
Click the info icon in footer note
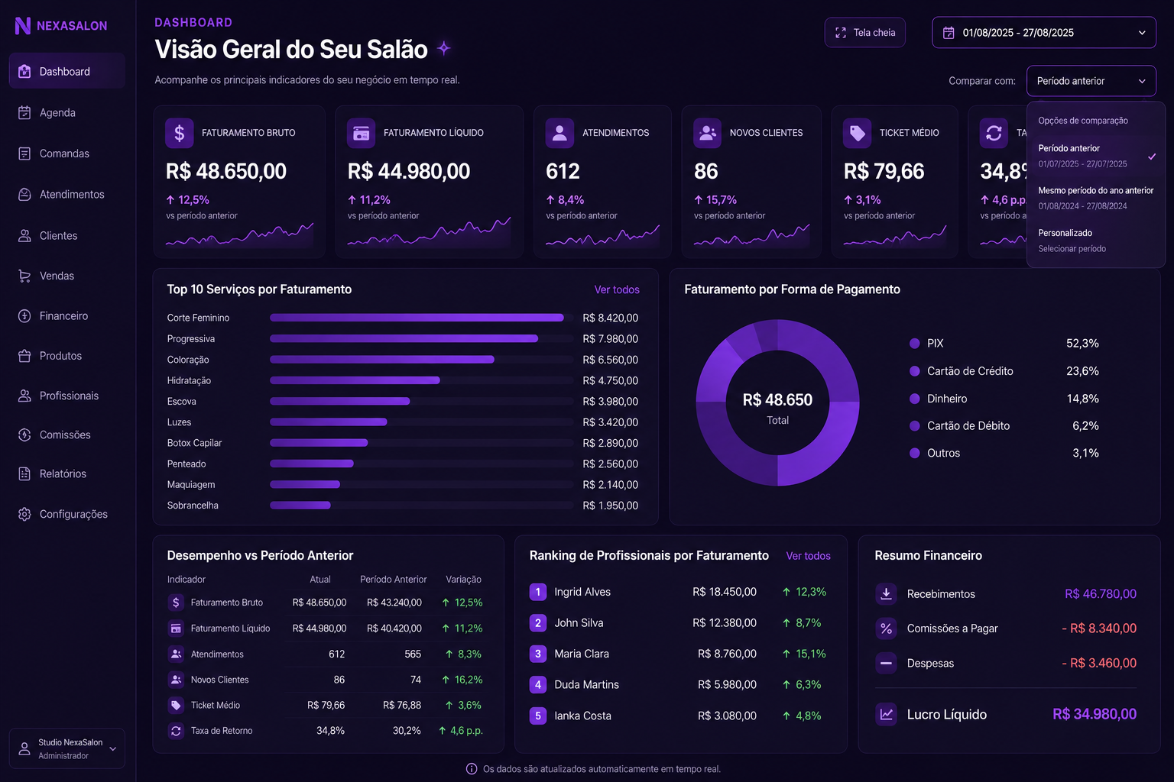click(x=472, y=769)
